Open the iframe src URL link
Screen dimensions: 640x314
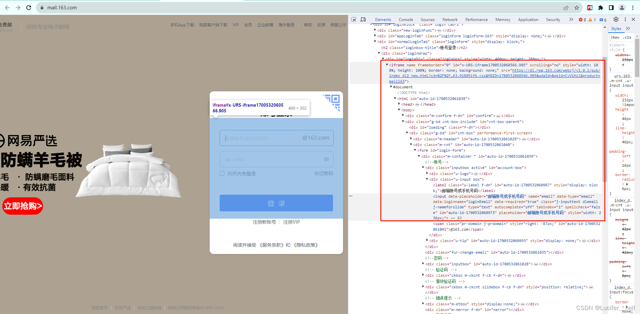[495, 76]
